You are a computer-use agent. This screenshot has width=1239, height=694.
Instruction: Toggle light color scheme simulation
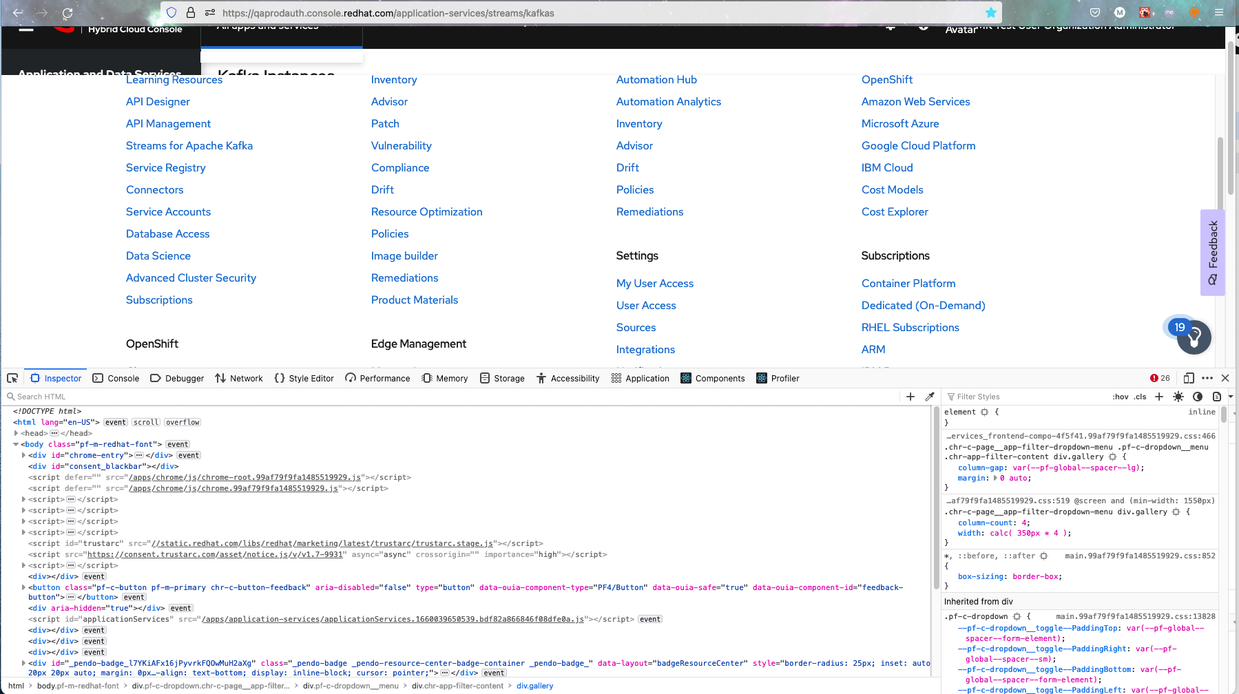(x=1178, y=397)
